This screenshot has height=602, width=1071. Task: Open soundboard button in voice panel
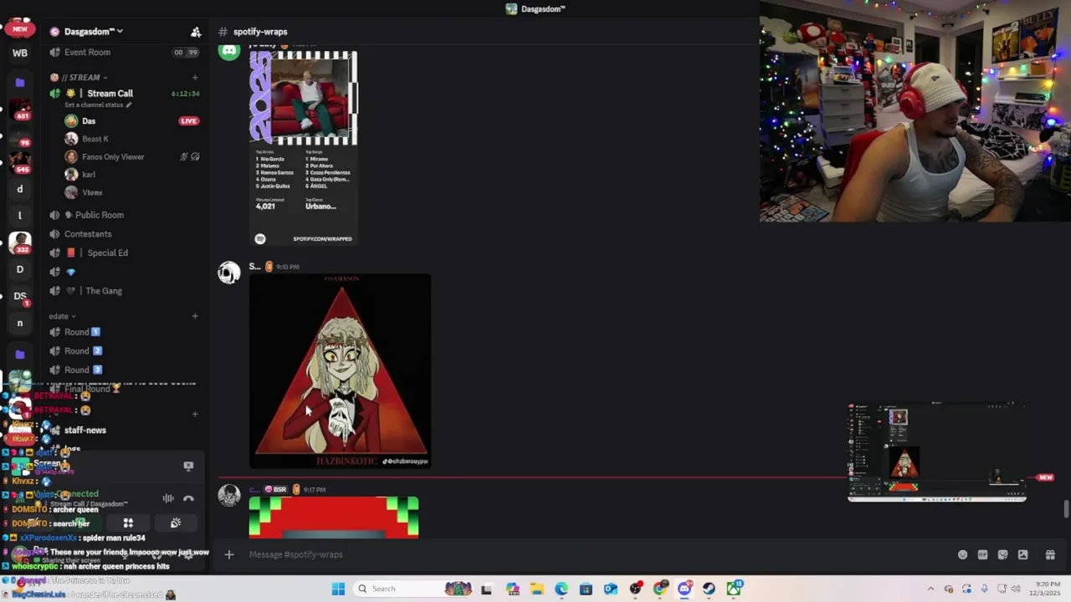176,523
